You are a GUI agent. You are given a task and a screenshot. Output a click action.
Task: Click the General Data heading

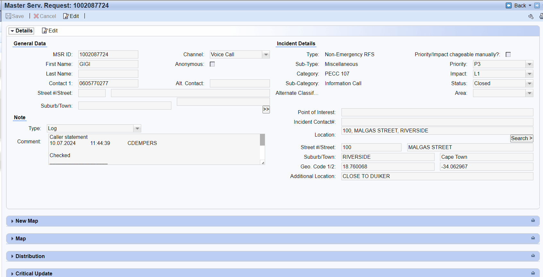30,44
